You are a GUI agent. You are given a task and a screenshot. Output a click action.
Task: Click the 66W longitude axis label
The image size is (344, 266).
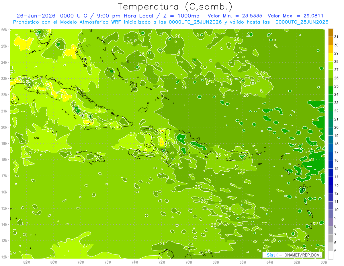[x=243, y=262]
